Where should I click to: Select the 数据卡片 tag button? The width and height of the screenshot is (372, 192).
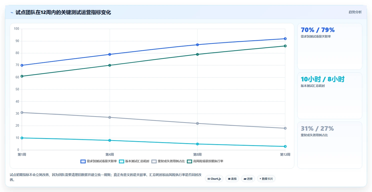(x=266, y=179)
